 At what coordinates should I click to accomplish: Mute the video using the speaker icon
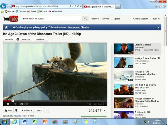[x=16, y=104]
